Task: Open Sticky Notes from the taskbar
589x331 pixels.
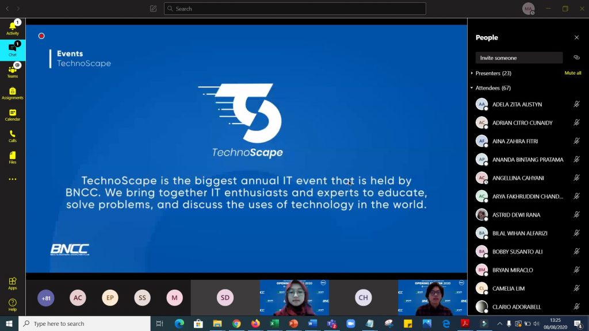Action: [408, 324]
